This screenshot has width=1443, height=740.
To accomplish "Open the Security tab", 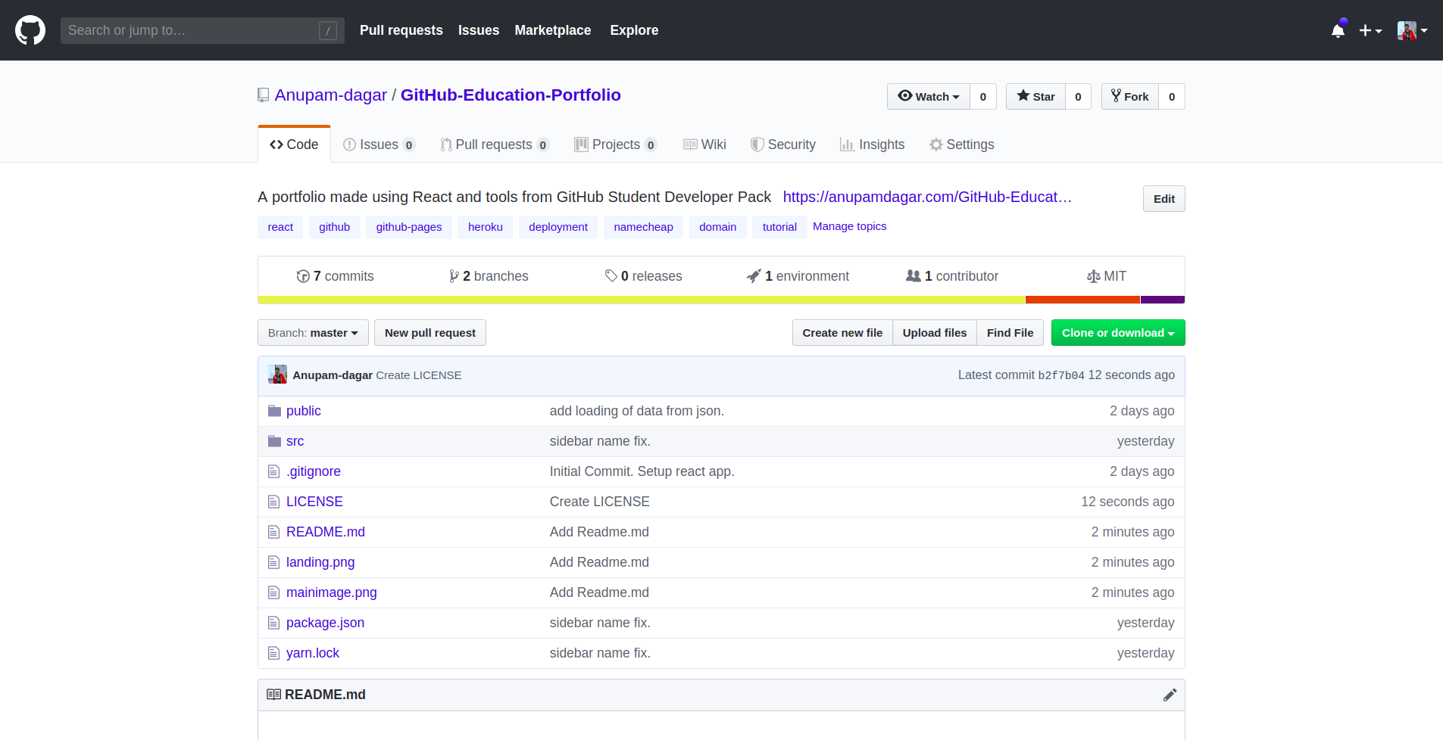I will (783, 145).
